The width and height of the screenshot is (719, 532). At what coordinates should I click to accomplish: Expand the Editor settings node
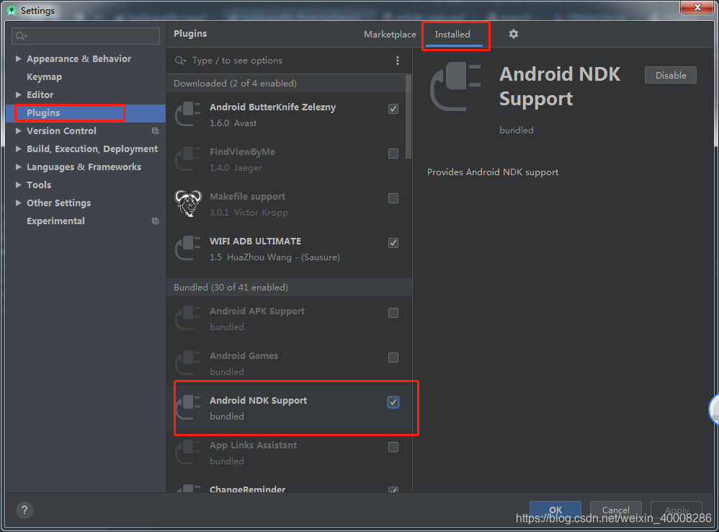18,95
